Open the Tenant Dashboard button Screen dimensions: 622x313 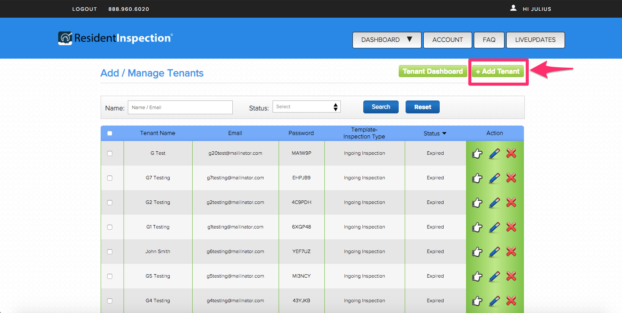pyautogui.click(x=433, y=72)
